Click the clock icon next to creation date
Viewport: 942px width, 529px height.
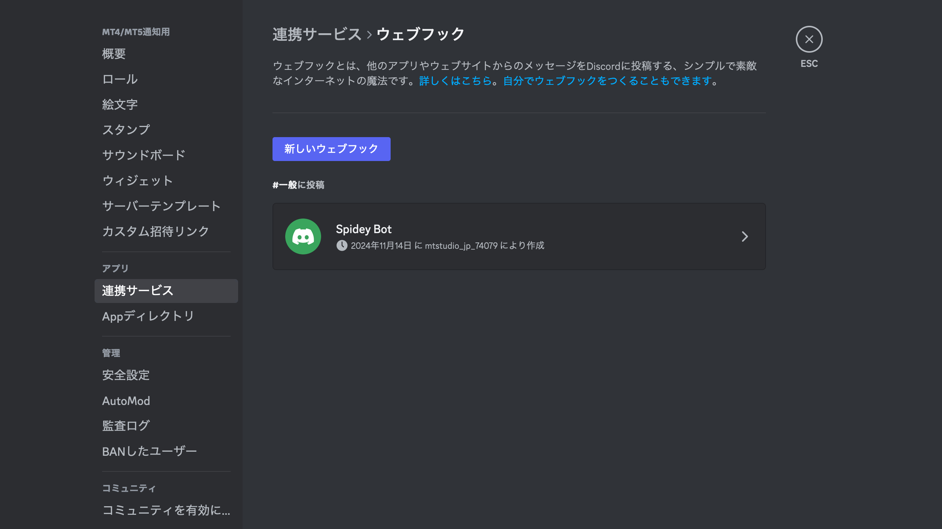click(x=342, y=245)
